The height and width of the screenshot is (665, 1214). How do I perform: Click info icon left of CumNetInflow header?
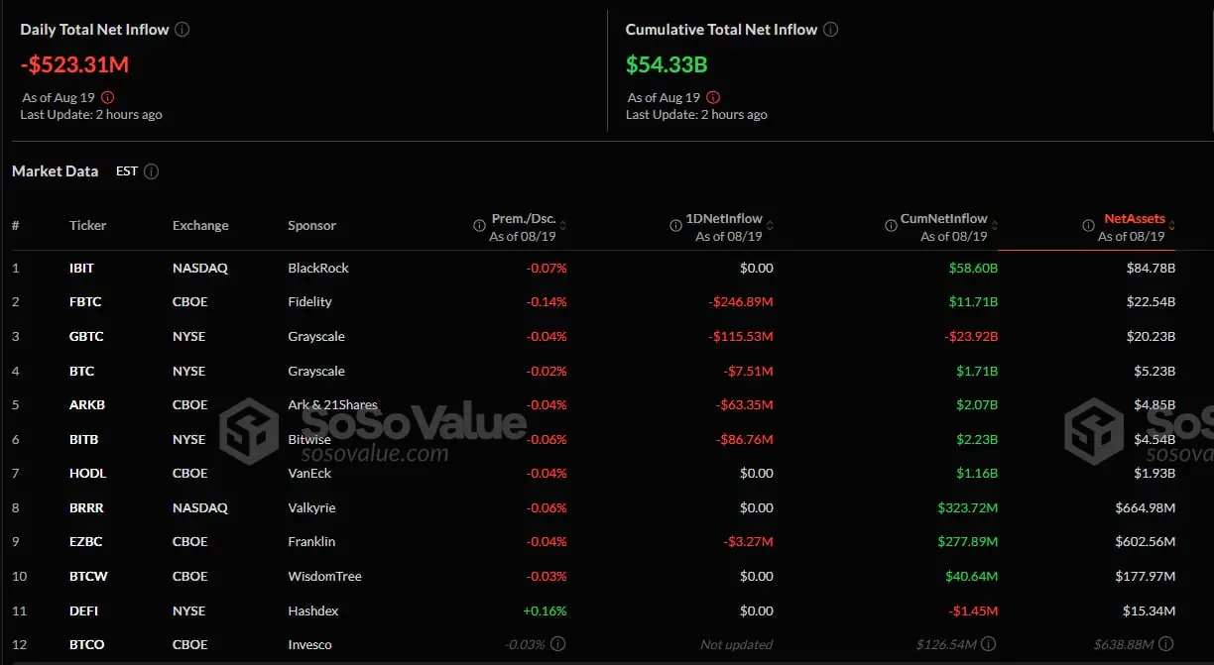click(x=890, y=226)
